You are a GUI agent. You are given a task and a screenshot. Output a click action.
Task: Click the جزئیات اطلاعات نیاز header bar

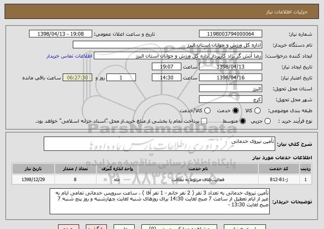tap(162, 11)
